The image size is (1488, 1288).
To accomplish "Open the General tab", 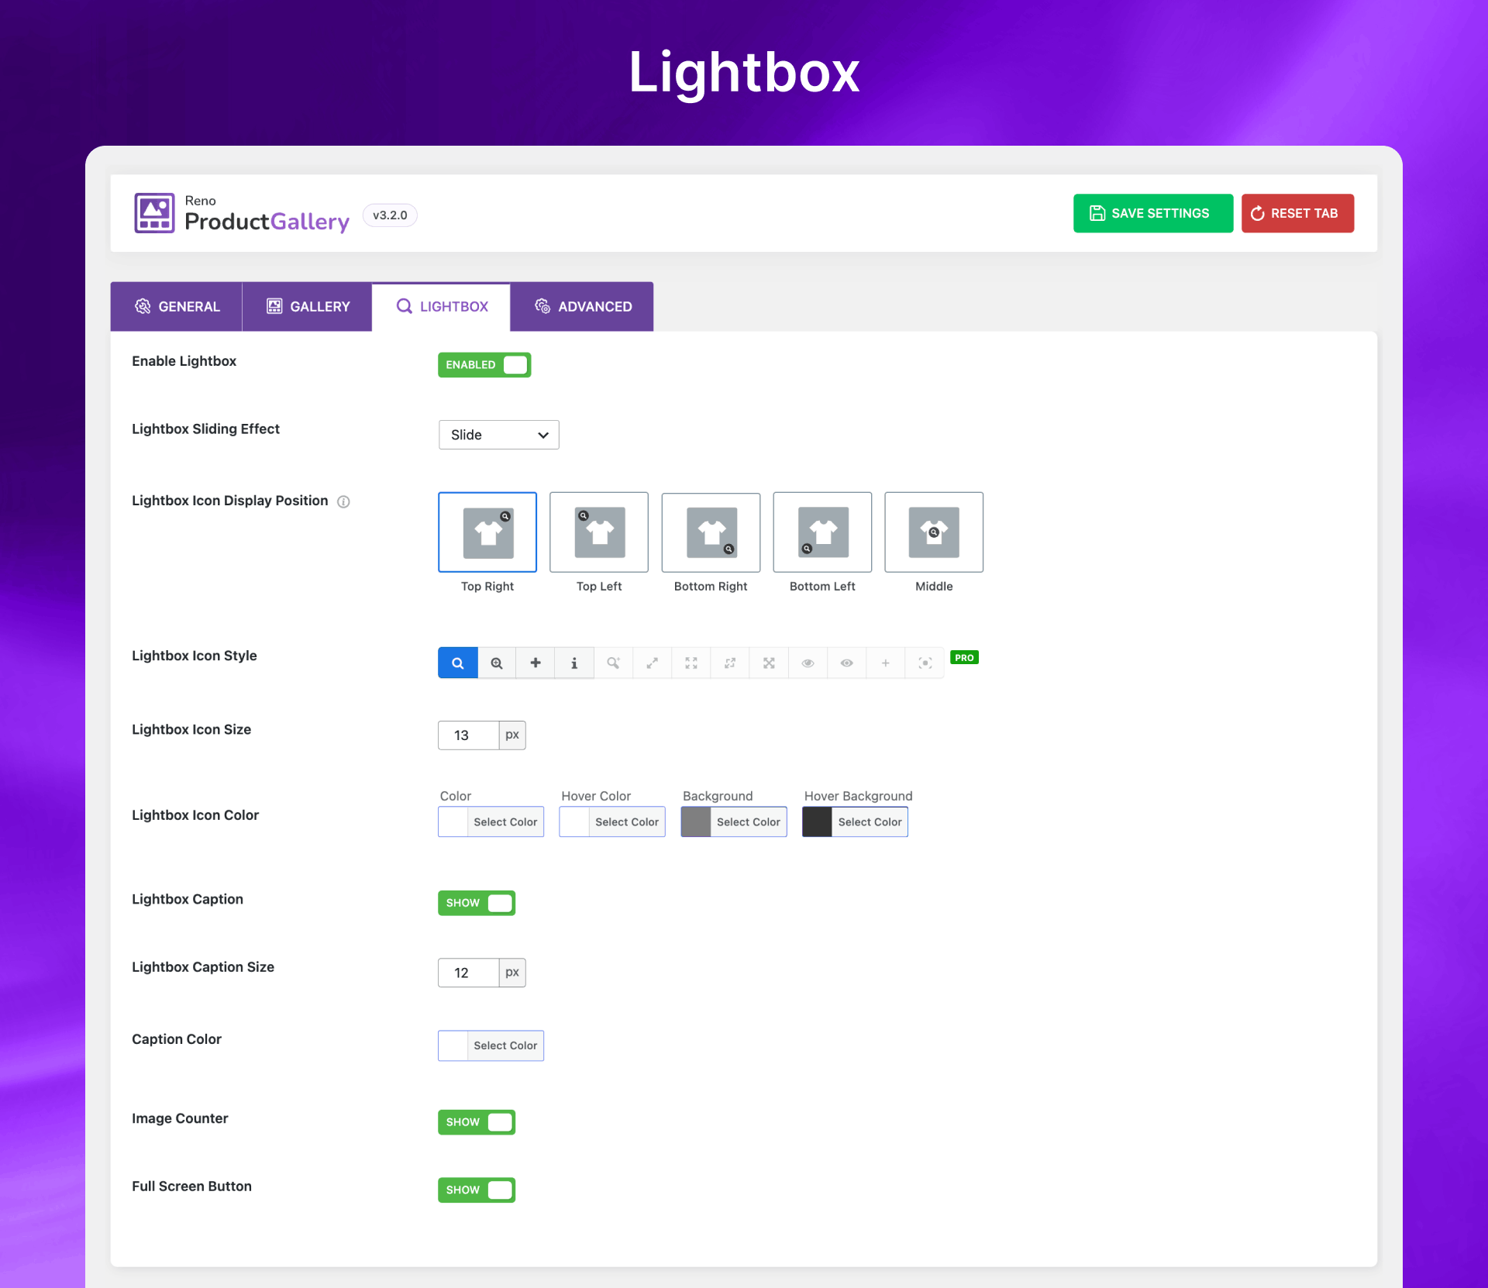I will [x=177, y=307].
